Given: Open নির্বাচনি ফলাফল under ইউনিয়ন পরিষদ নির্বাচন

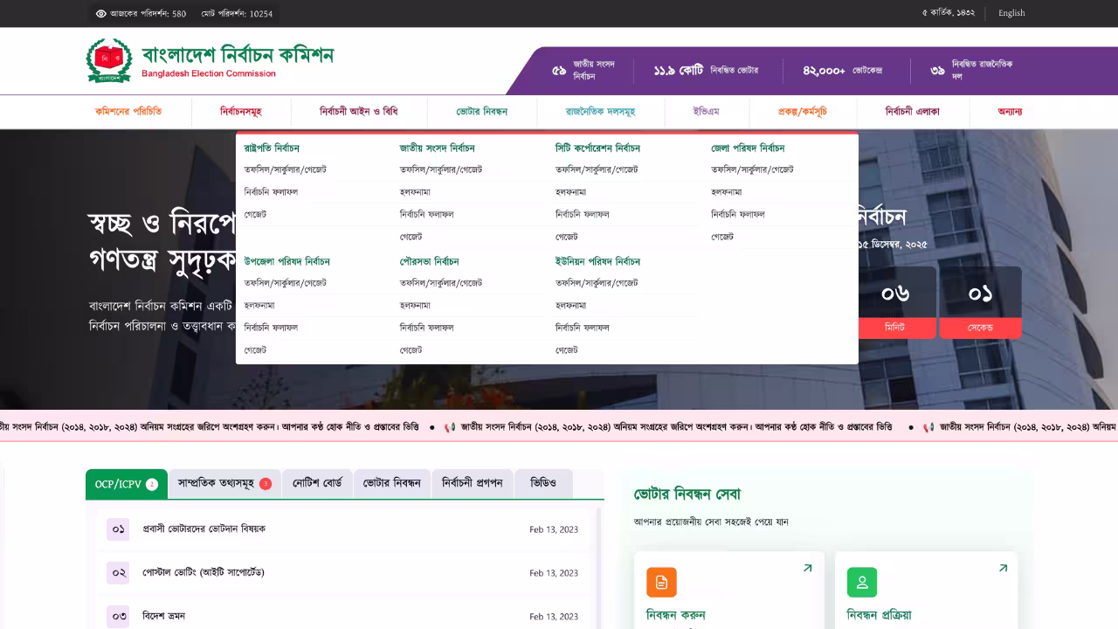Looking at the screenshot, I should tap(583, 328).
